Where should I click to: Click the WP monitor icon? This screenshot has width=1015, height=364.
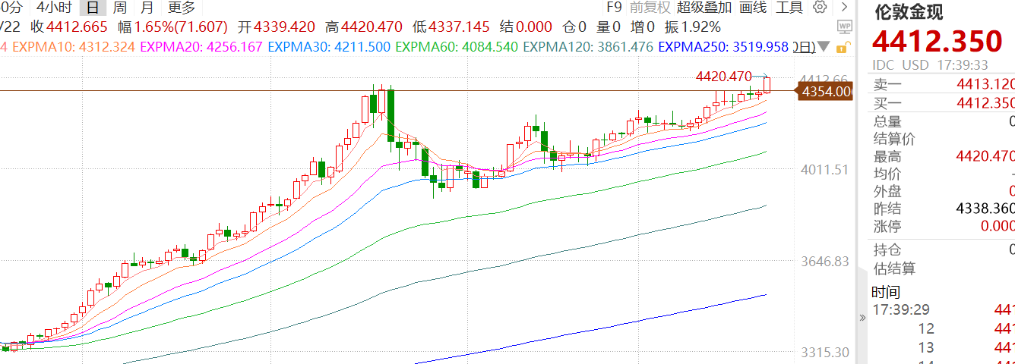click(844, 27)
